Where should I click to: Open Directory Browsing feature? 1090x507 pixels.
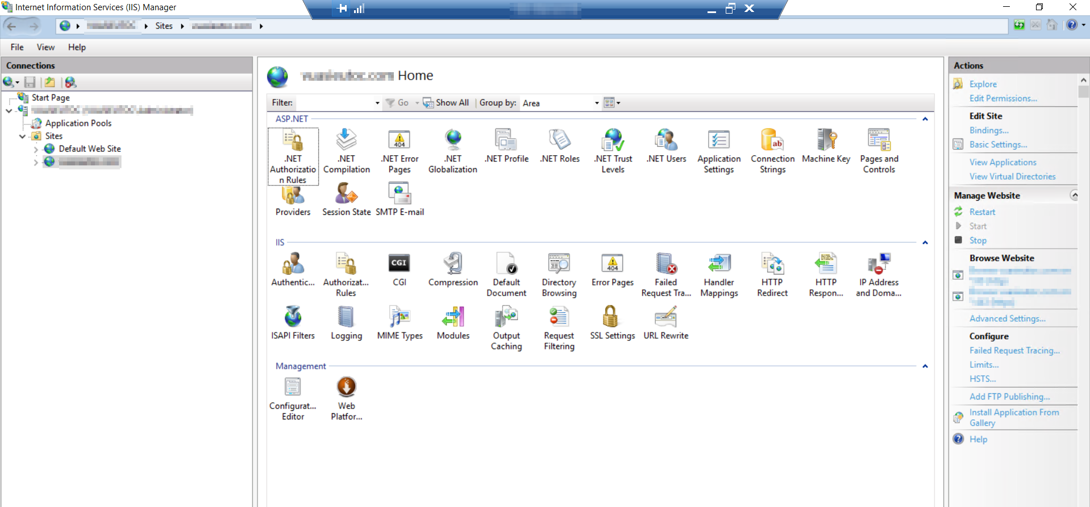[559, 275]
